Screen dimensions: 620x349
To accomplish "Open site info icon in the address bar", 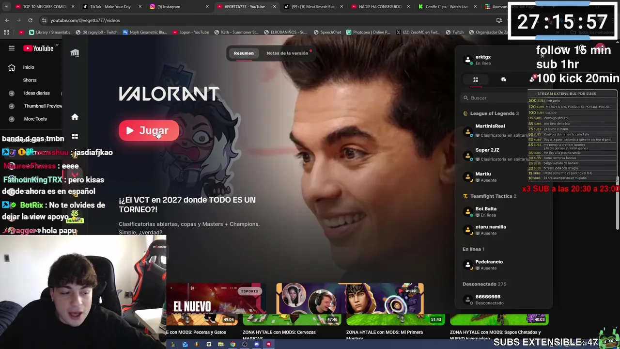I will pos(44,20).
